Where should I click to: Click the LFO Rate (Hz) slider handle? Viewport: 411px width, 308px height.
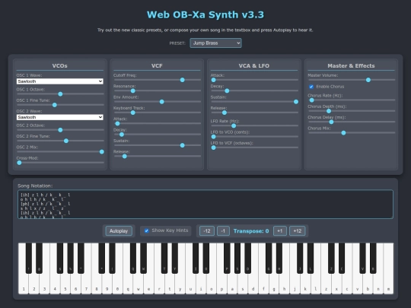(x=234, y=126)
